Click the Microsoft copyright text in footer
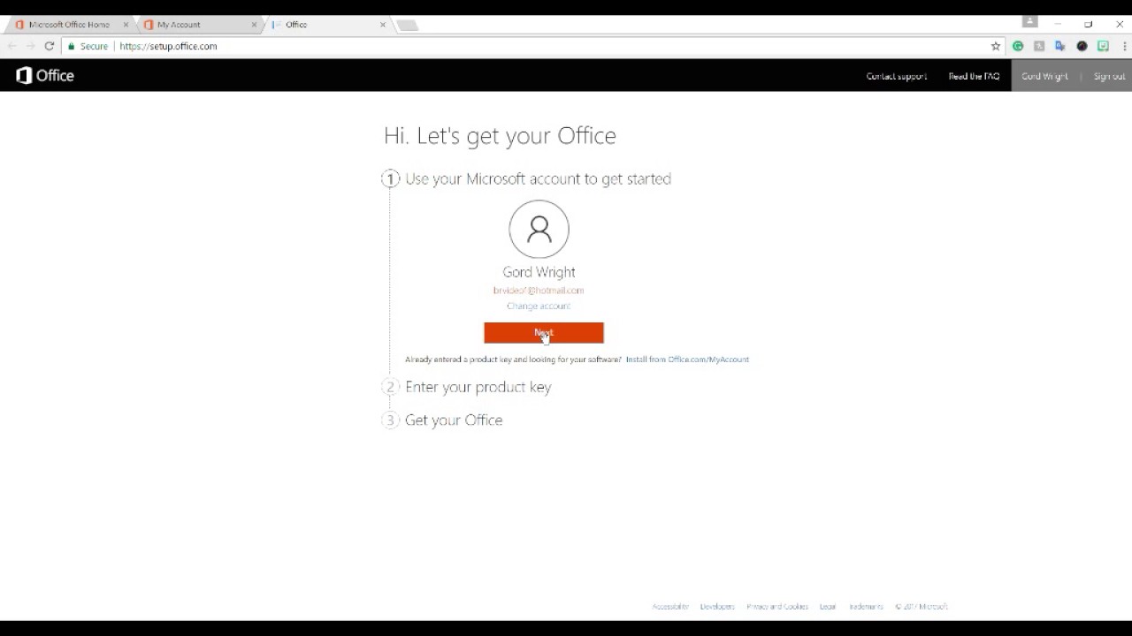 pyautogui.click(x=922, y=607)
